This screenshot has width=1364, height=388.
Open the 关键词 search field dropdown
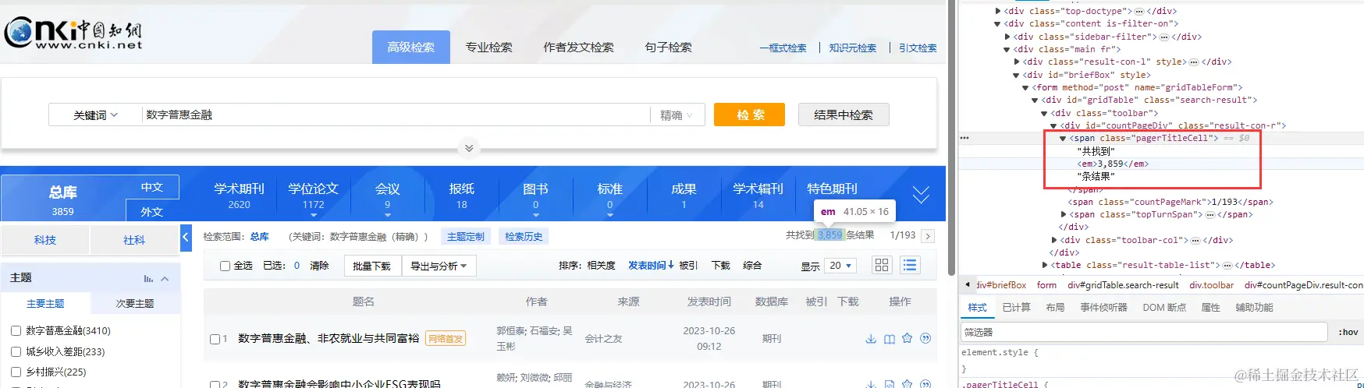(x=95, y=115)
